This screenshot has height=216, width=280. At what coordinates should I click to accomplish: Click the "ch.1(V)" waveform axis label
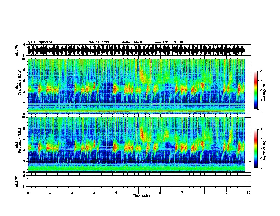coord(17,50)
